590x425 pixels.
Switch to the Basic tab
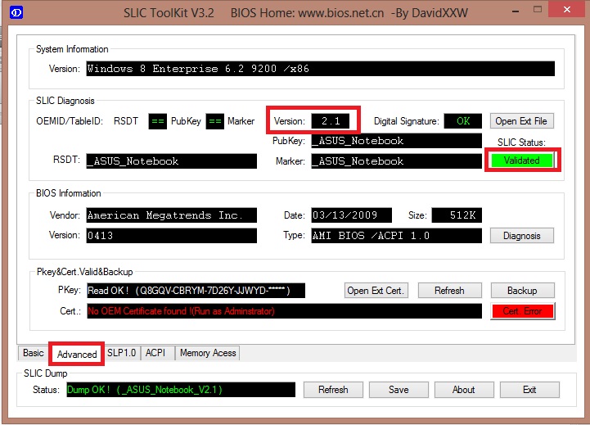pos(33,353)
